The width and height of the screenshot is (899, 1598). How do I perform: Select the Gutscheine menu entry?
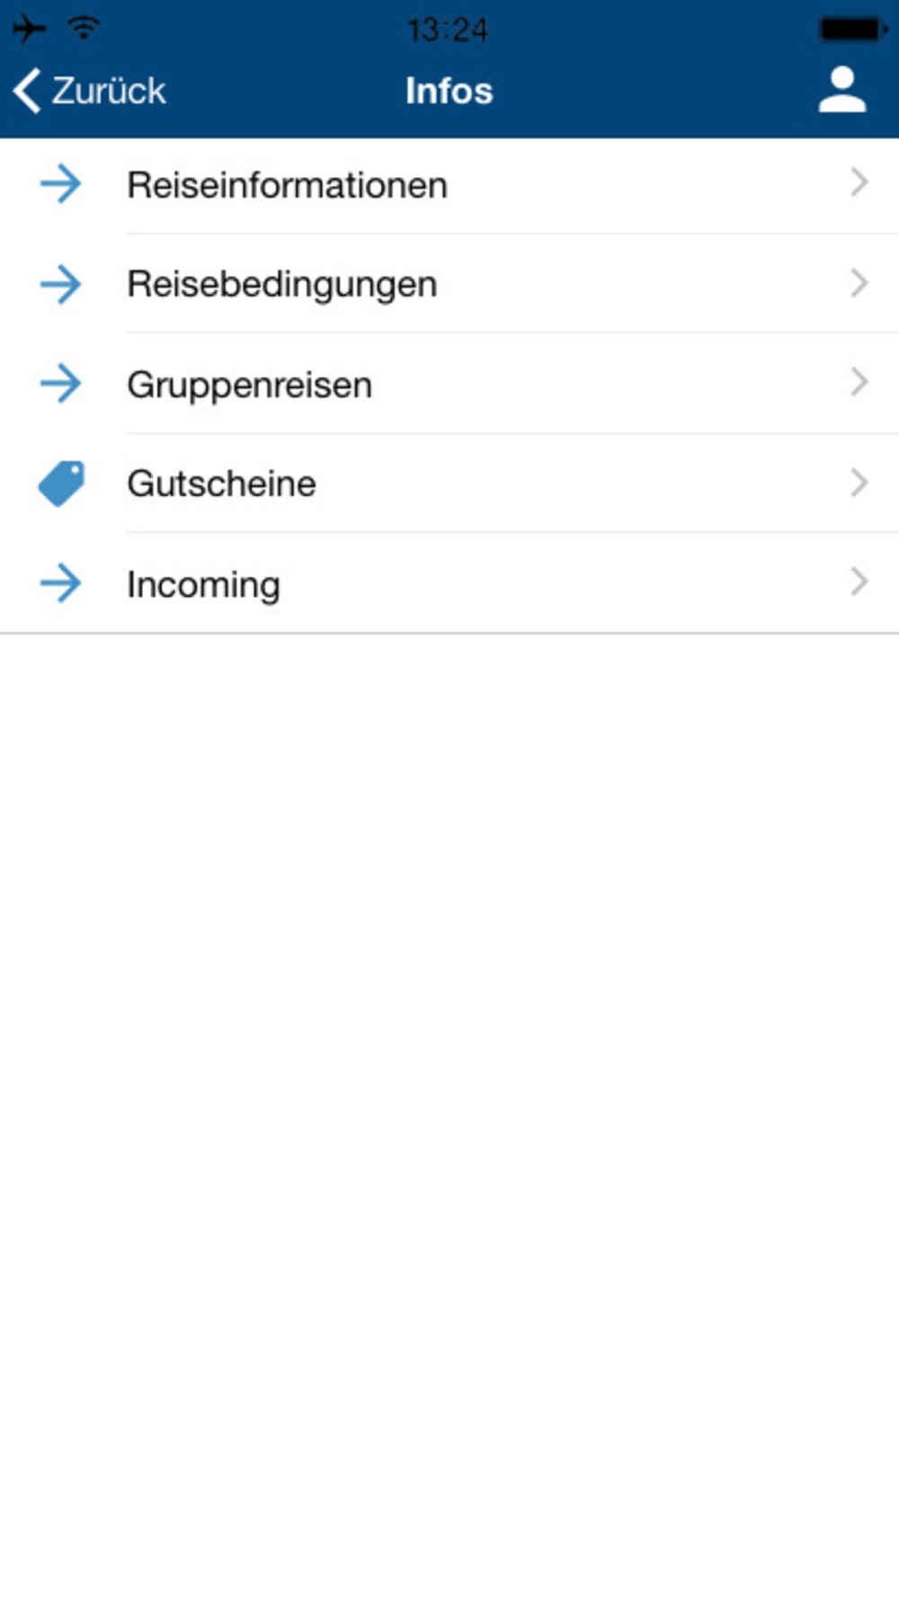(449, 484)
